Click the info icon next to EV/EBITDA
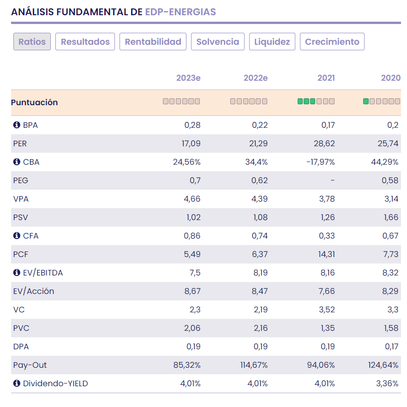Image resolution: width=407 pixels, height=407 pixels. [x=17, y=273]
